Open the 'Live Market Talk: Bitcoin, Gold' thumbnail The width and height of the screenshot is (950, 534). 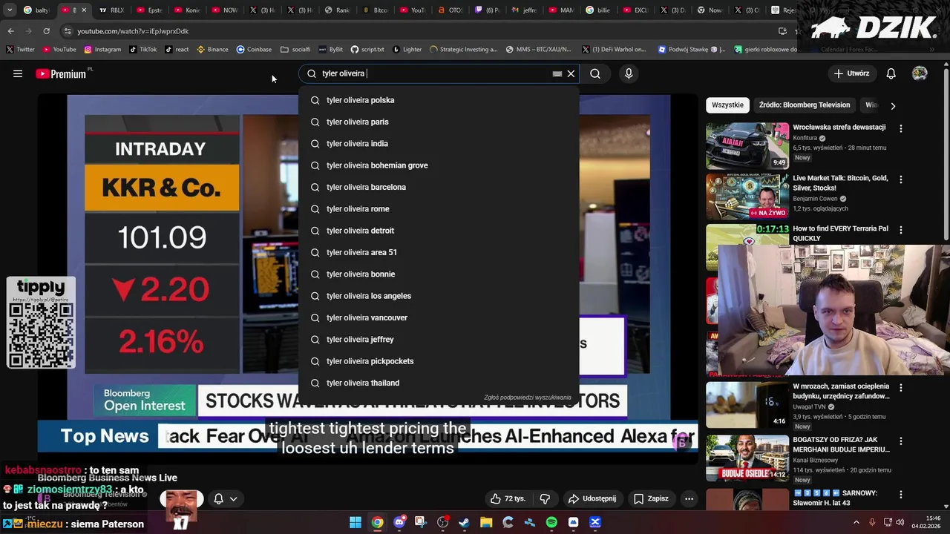pos(747,197)
